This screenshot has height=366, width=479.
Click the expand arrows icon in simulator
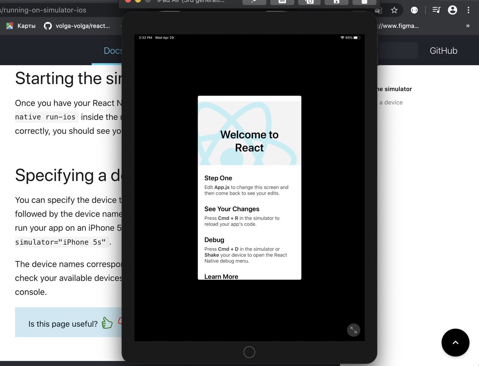354,330
